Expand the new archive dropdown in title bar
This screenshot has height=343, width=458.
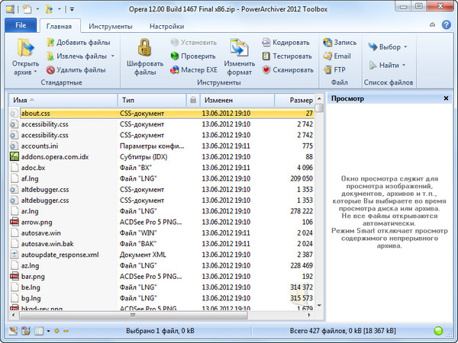click(37, 9)
